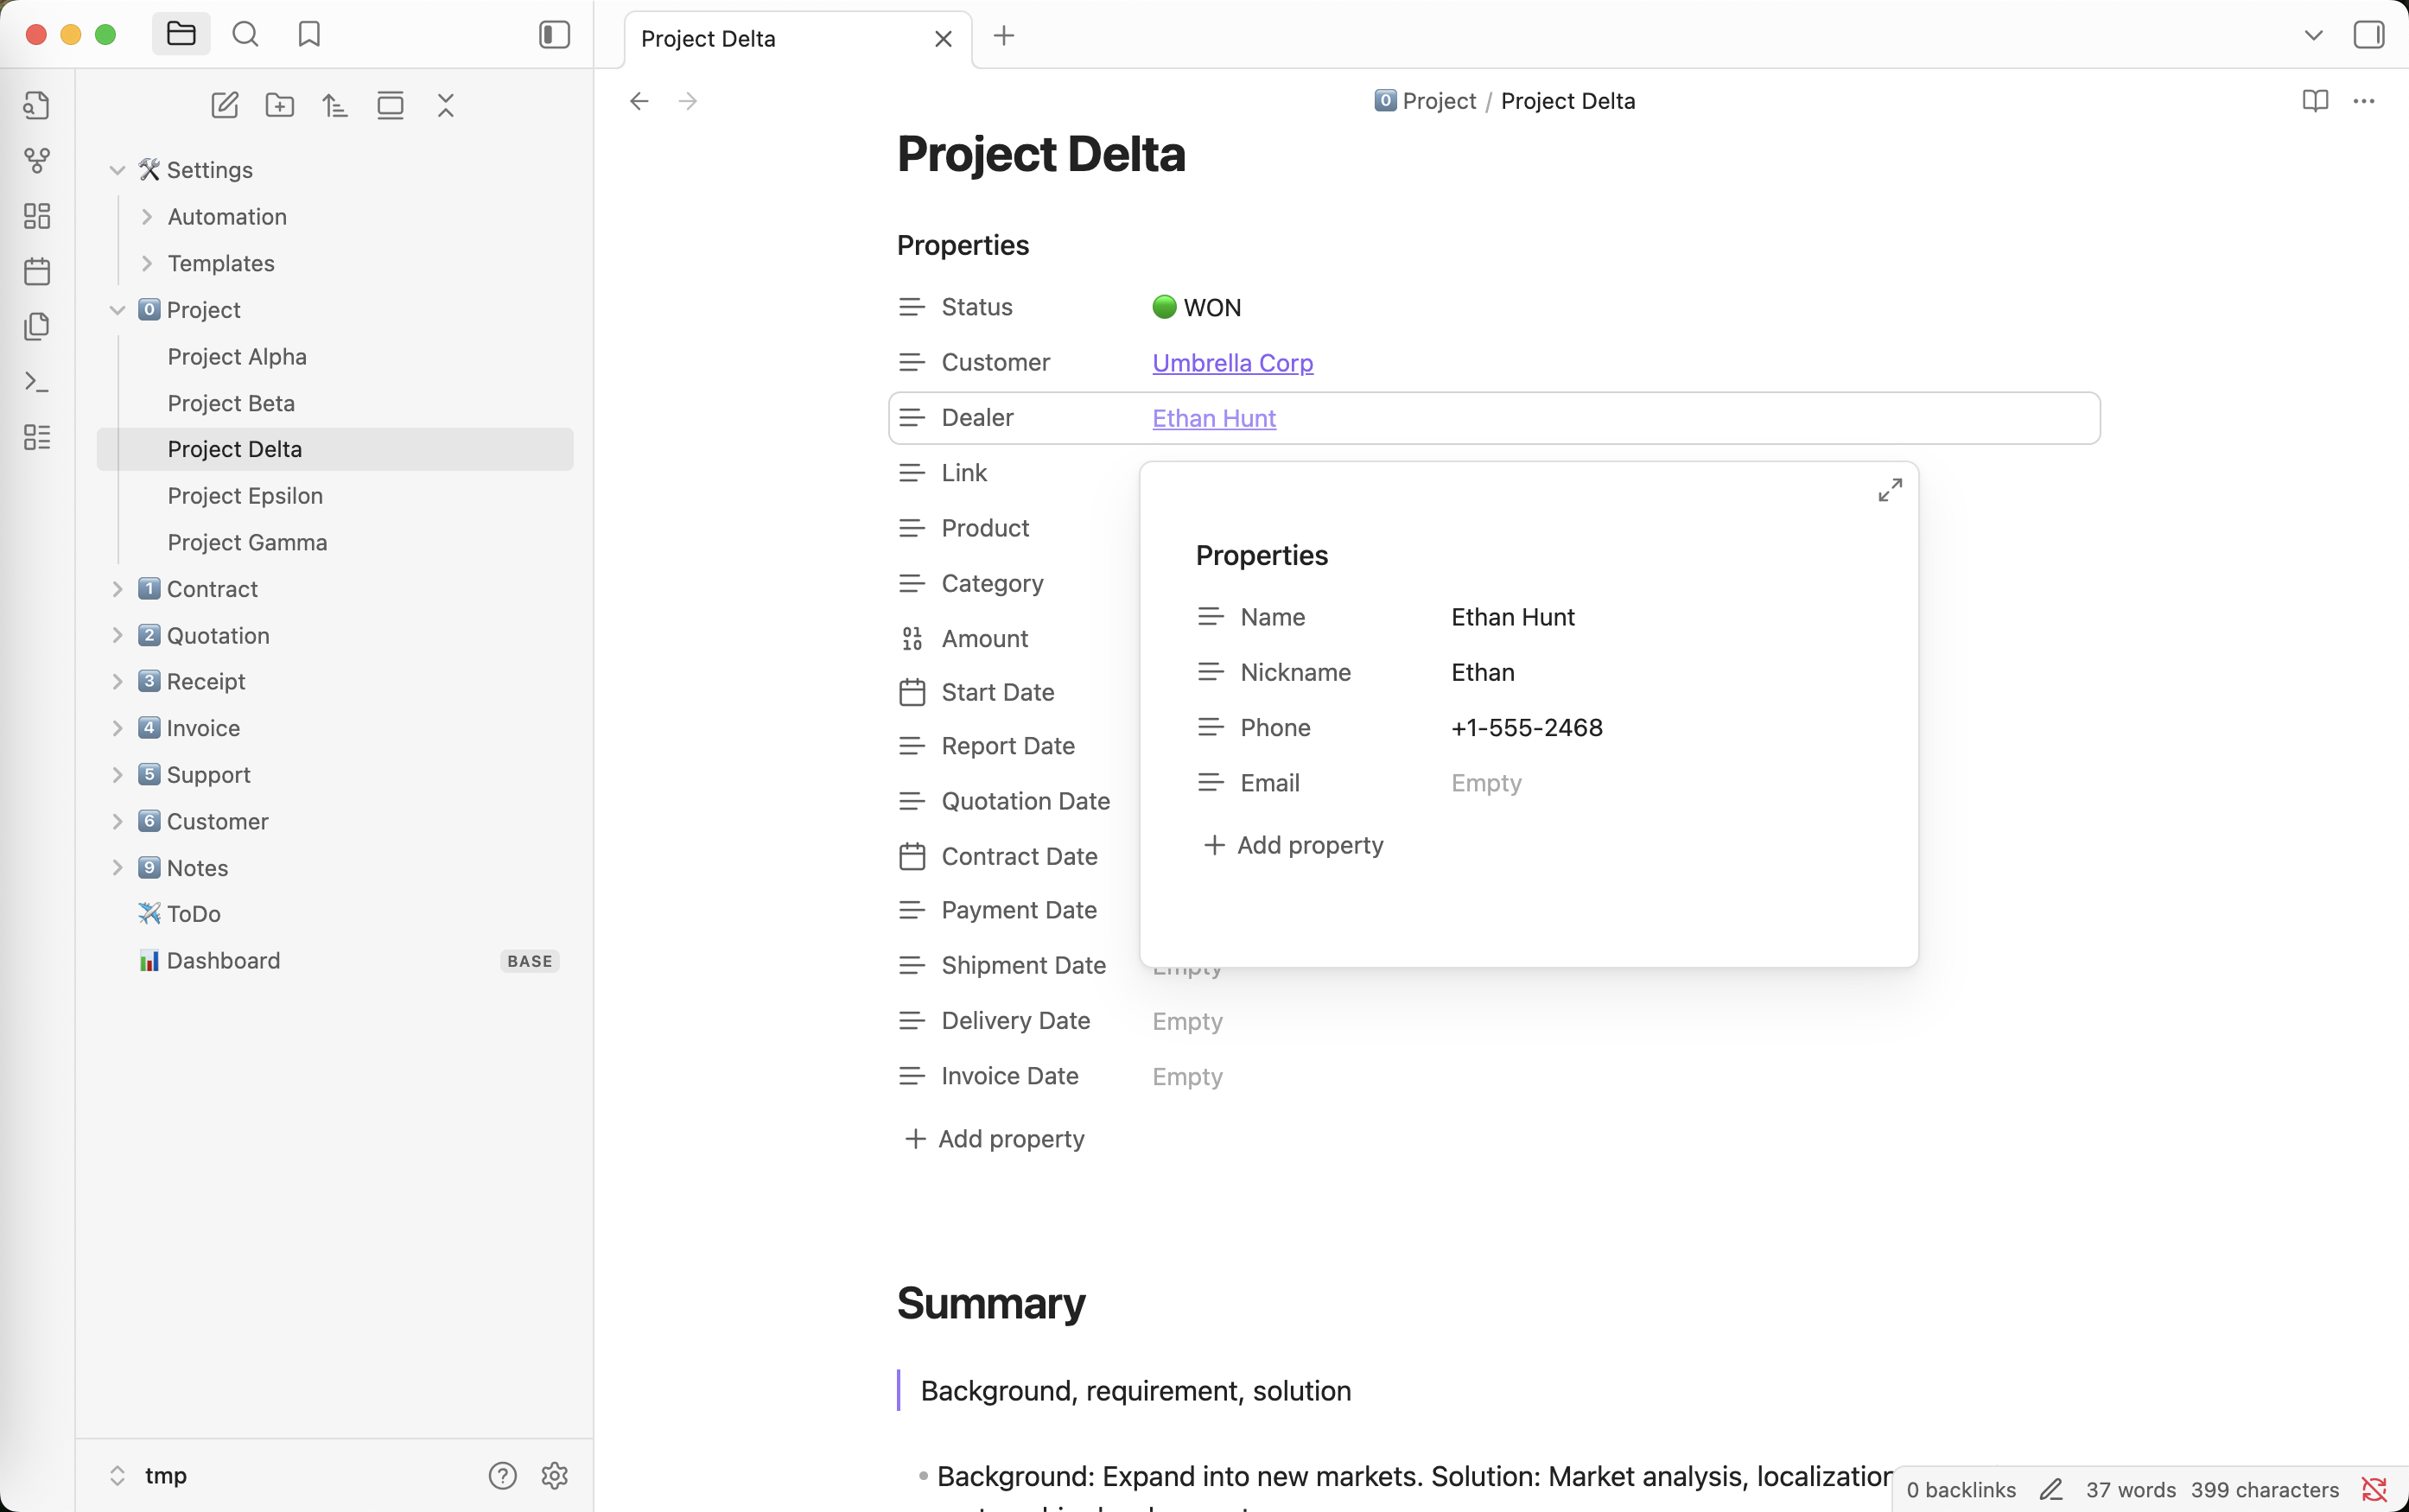Open Project Alpha note
This screenshot has height=1512, width=2409.
coord(237,357)
